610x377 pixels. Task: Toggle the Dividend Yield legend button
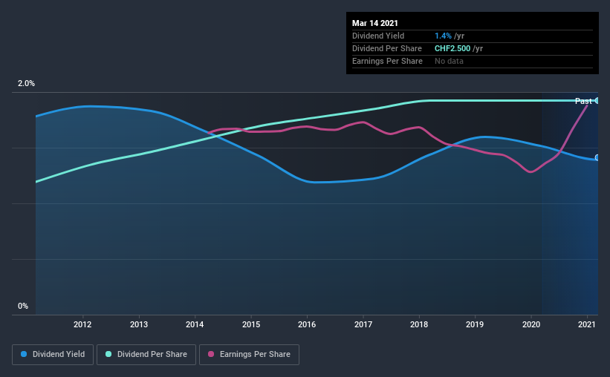click(x=53, y=355)
